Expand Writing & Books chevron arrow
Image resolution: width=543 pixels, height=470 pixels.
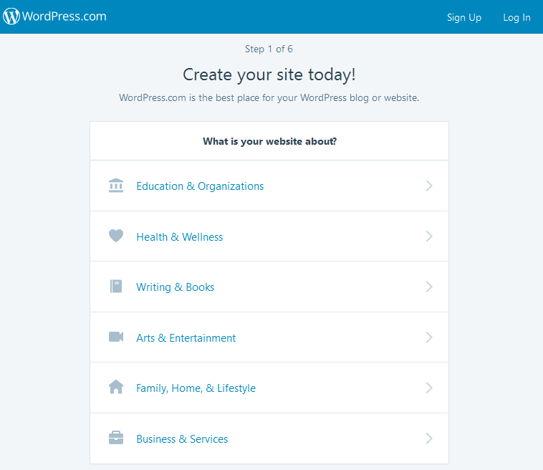(429, 287)
